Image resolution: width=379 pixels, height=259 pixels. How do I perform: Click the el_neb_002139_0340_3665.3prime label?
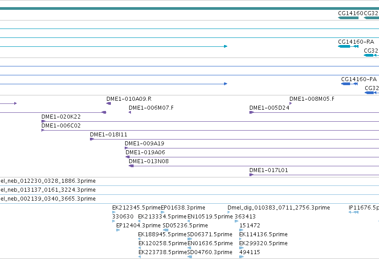(x=48, y=199)
